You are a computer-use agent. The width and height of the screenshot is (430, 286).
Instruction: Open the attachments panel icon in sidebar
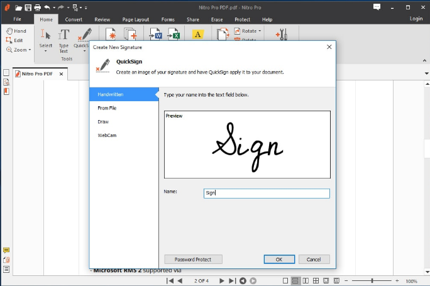6,260
